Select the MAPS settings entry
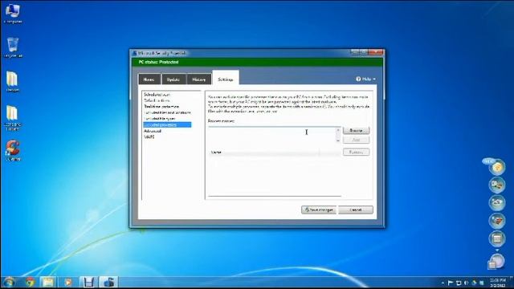 [x=149, y=137]
